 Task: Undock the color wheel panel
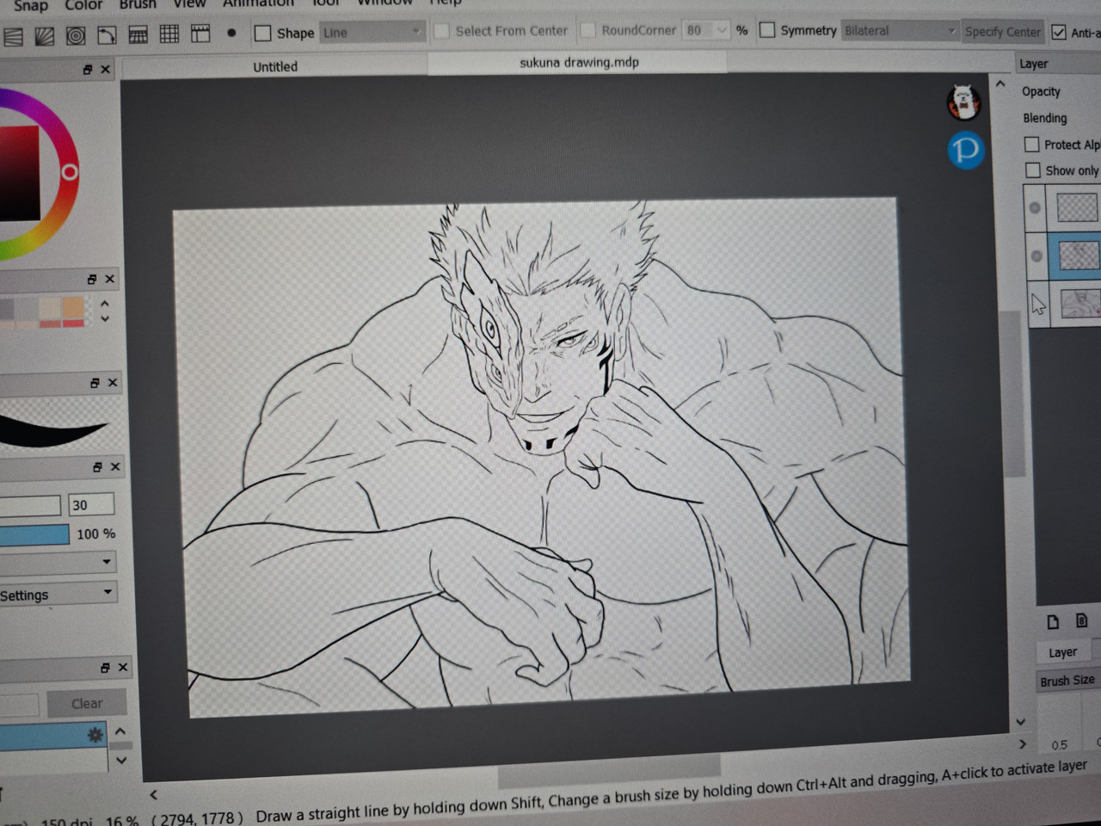(88, 69)
